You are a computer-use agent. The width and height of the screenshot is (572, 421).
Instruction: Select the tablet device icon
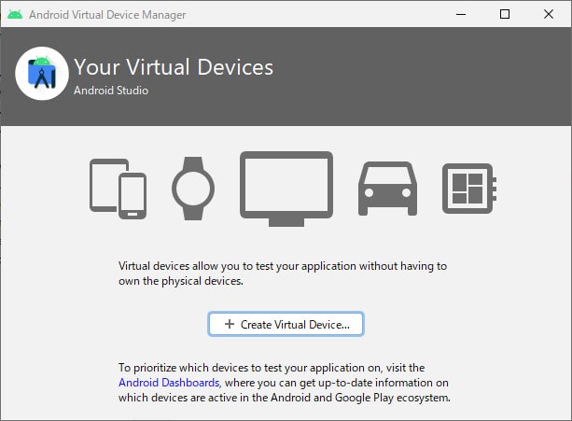(103, 183)
